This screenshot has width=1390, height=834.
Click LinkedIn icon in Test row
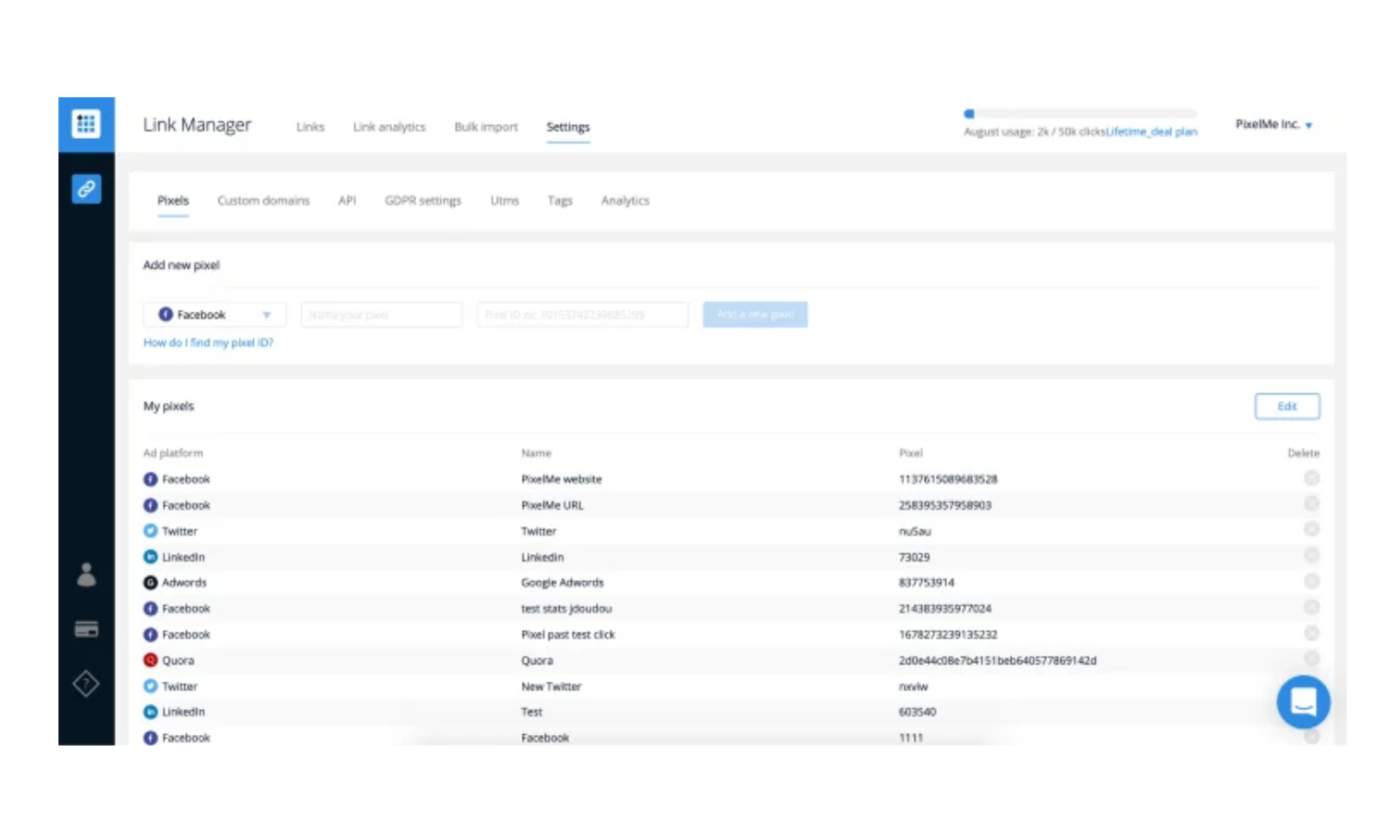pyautogui.click(x=150, y=712)
